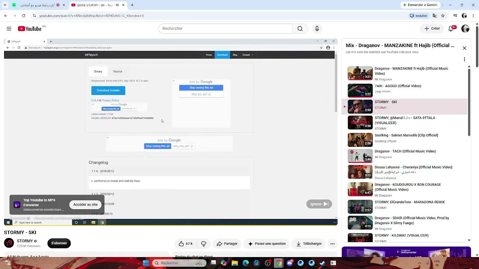Open the Windows Start menu

coord(146,263)
